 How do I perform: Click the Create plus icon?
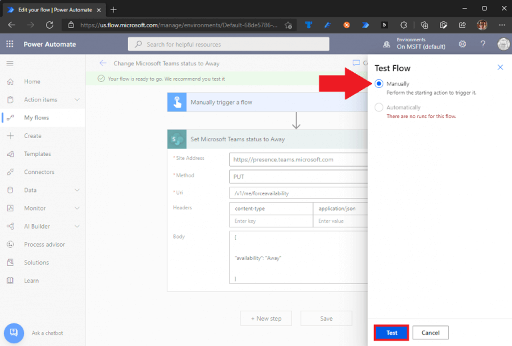(x=11, y=136)
